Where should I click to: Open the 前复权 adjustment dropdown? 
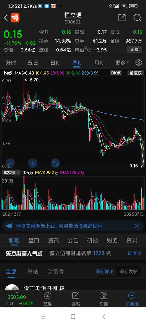pos(135,73)
